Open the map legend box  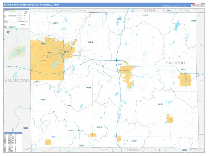(16, 18)
